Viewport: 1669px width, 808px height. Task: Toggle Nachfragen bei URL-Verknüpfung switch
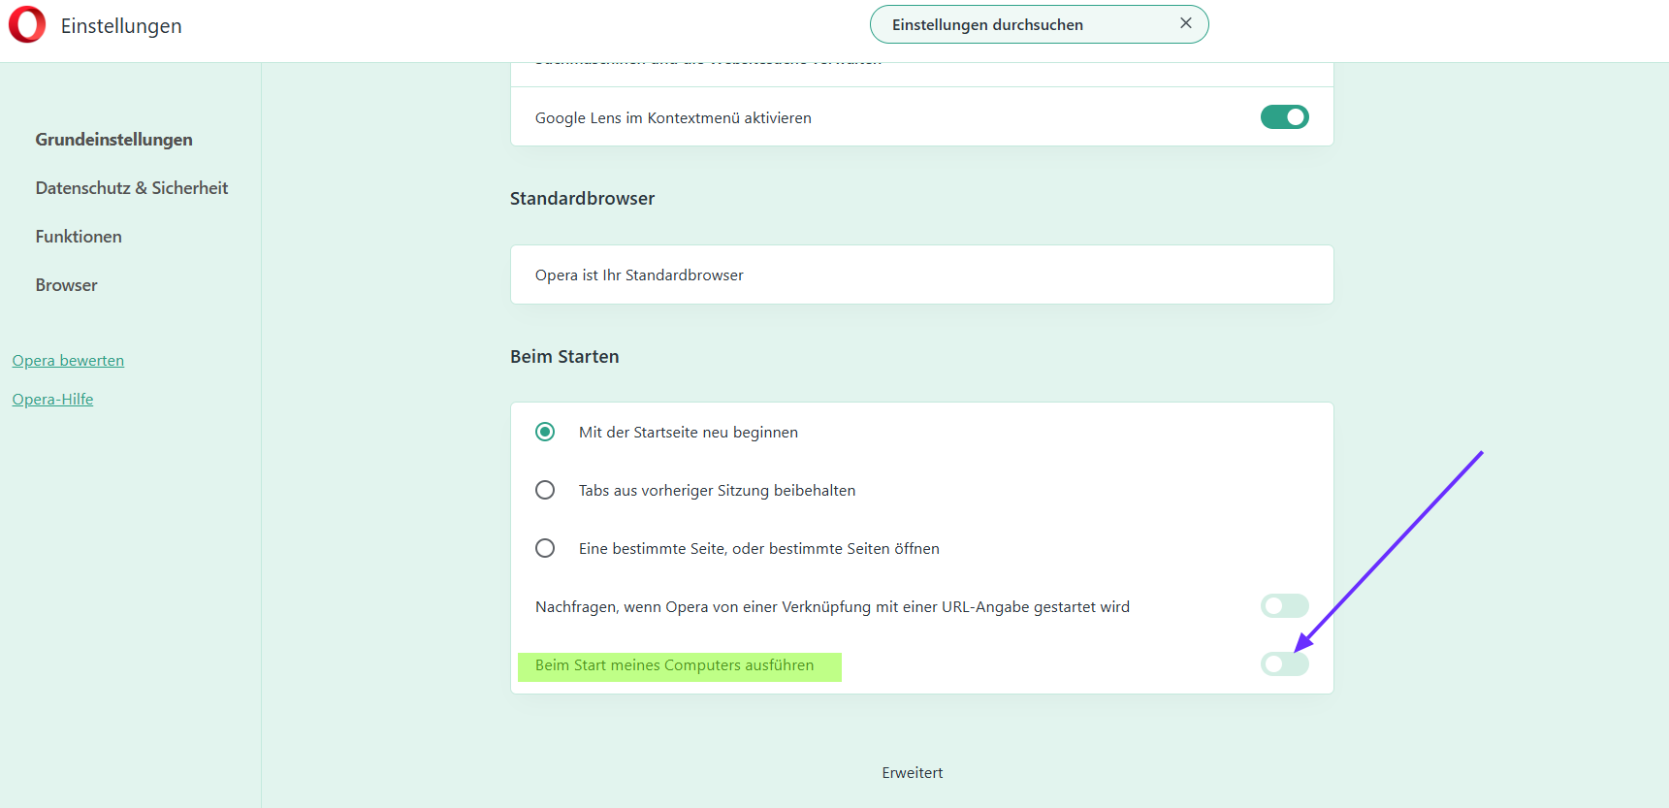1284,606
